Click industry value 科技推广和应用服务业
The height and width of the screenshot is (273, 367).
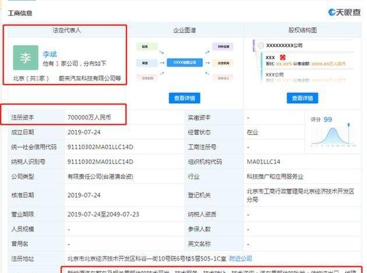(275, 176)
